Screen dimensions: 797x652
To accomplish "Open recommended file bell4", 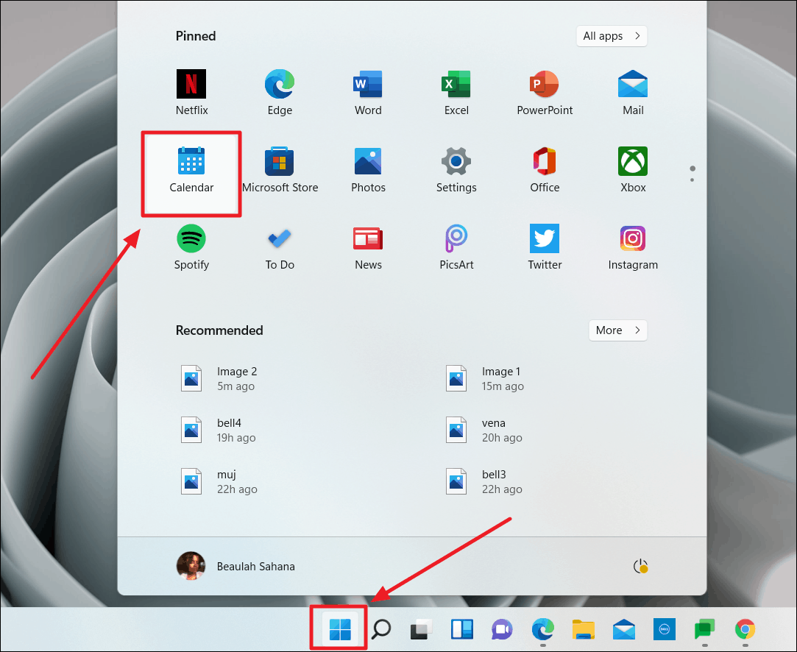I will (219, 430).
